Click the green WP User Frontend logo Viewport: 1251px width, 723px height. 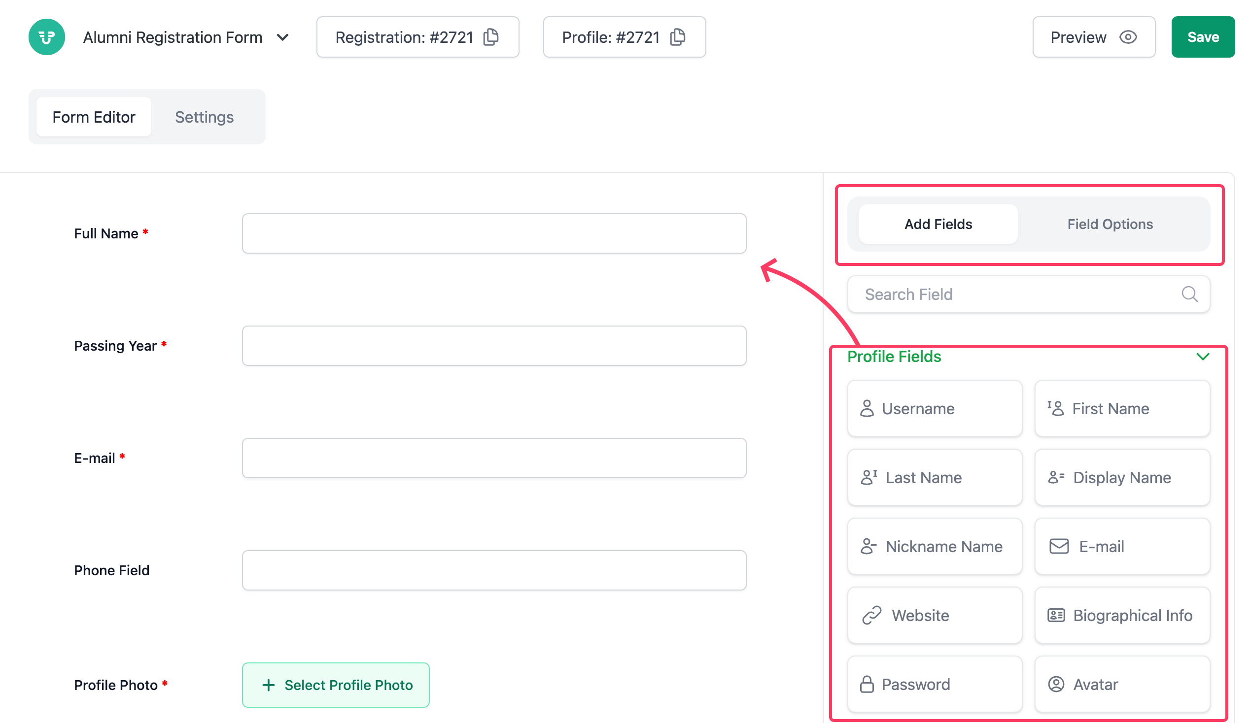[47, 37]
